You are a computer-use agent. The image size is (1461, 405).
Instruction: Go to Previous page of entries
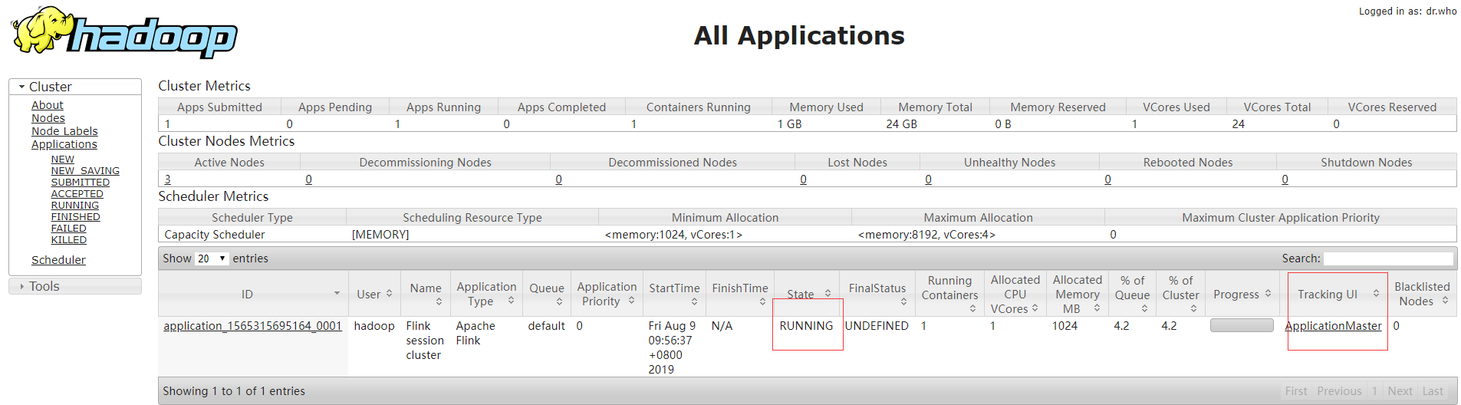pyautogui.click(x=1339, y=391)
